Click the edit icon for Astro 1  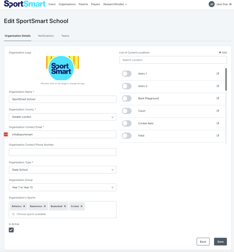tap(218, 74)
